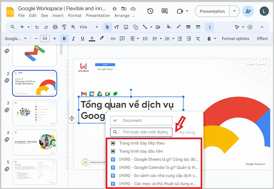
Task: Search the menus magnifier icon
Action: (13, 27)
